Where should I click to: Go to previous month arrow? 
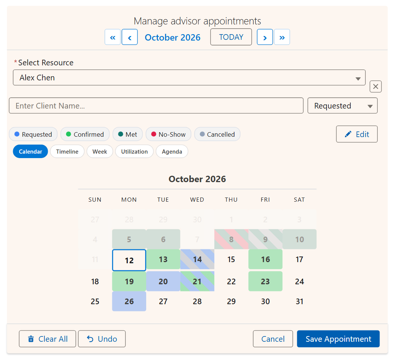[130, 37]
